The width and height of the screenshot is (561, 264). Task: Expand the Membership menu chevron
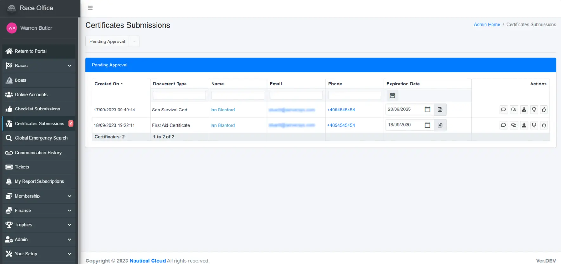(x=69, y=196)
